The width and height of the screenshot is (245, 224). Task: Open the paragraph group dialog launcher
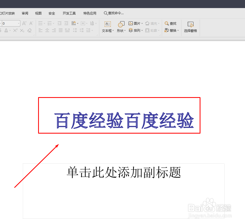97,35
